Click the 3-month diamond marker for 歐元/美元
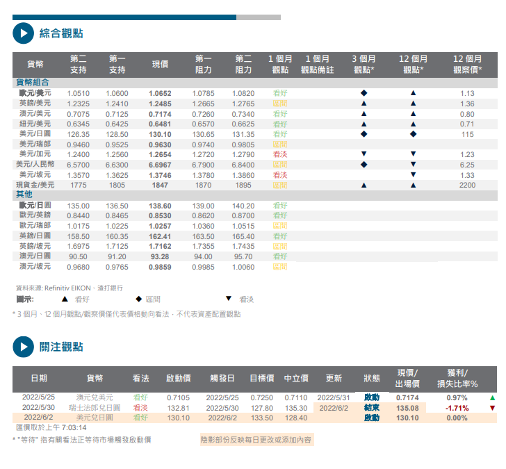The height and width of the screenshot is (469, 506). click(x=364, y=93)
